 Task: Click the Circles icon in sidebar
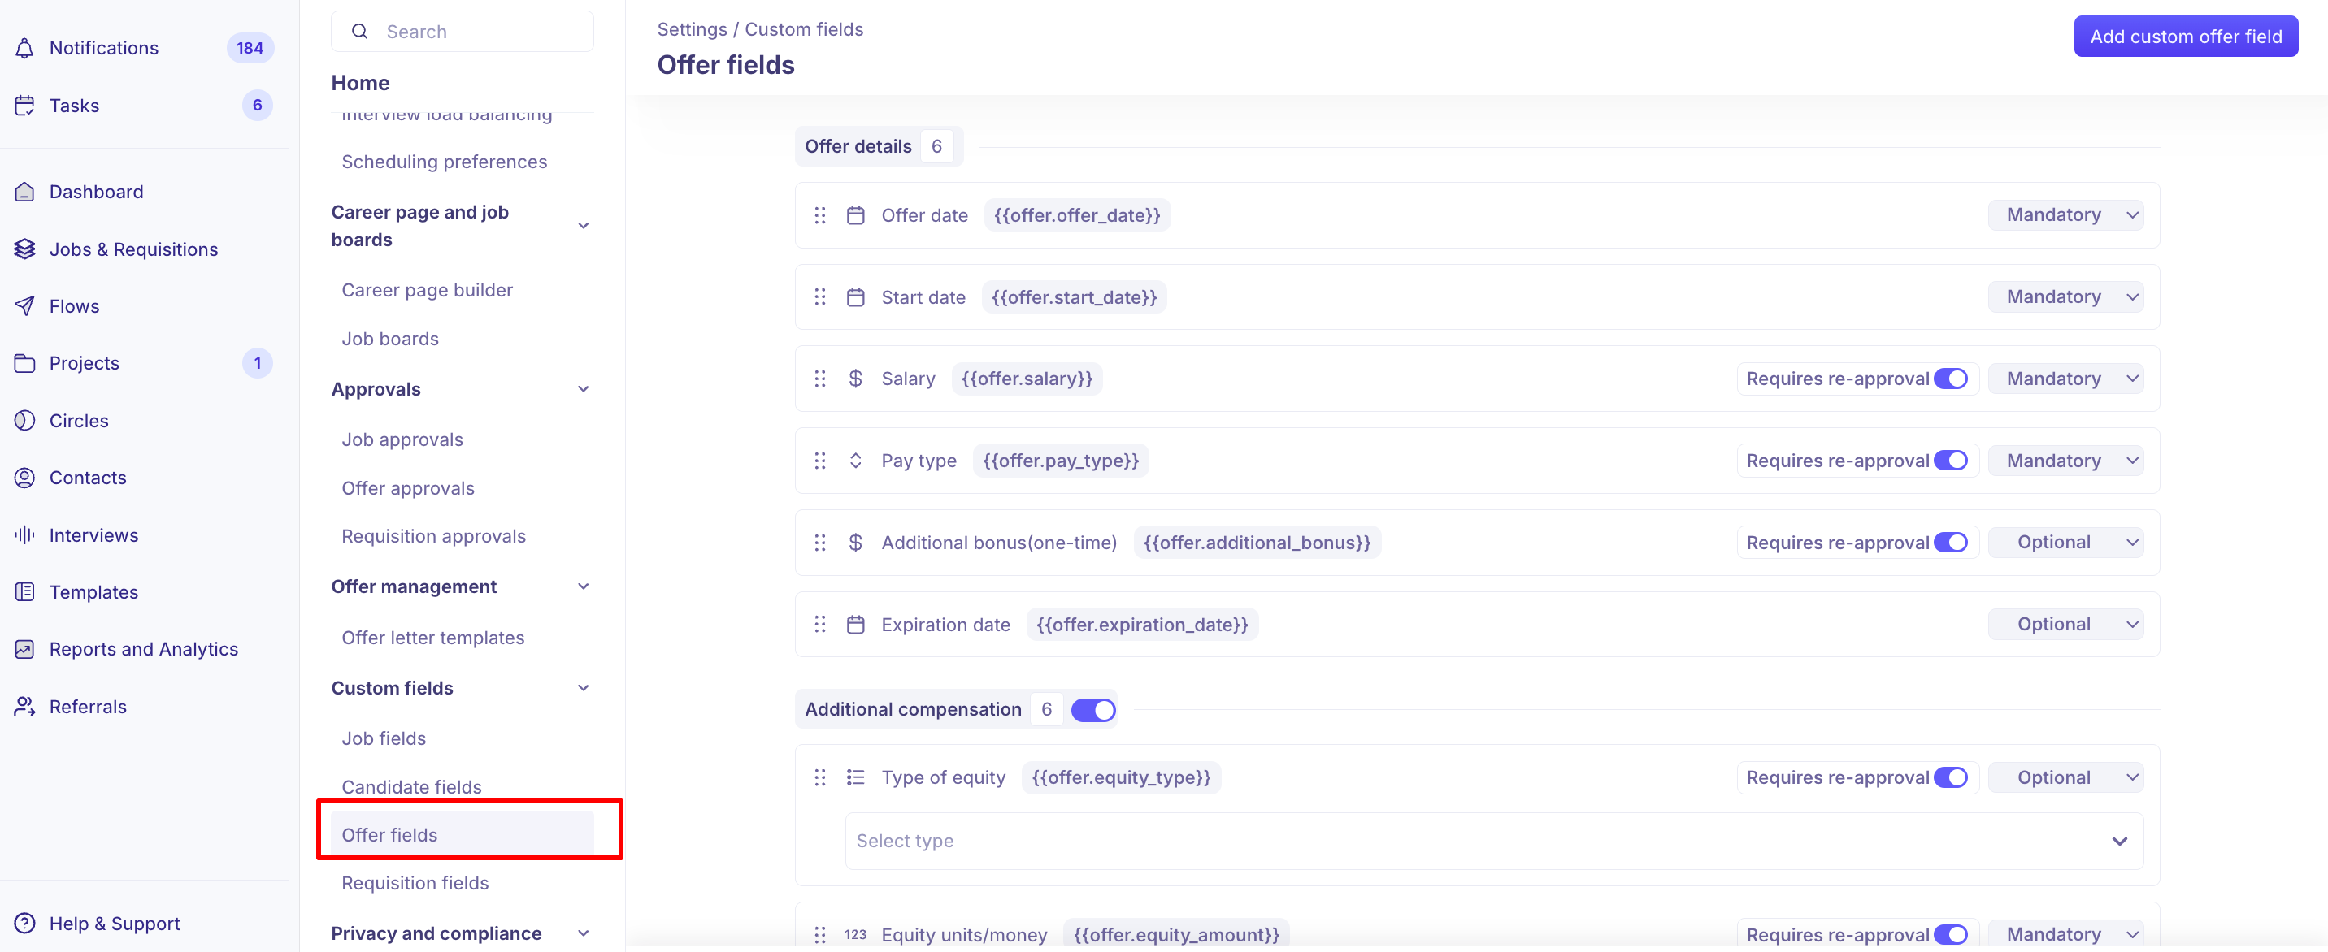pos(24,421)
